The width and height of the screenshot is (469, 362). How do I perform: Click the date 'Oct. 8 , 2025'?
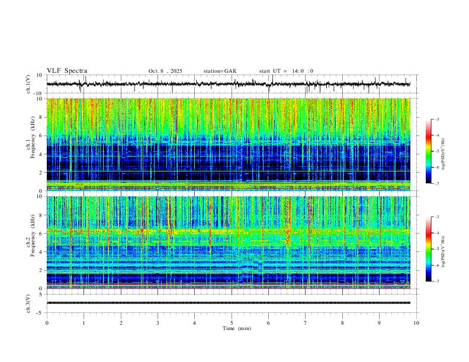point(165,71)
